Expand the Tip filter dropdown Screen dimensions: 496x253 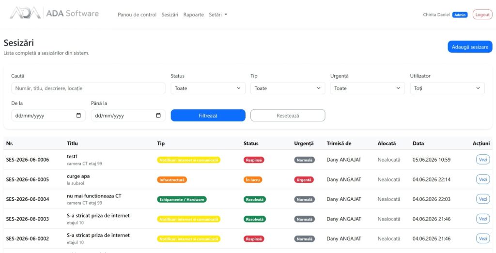[x=288, y=89]
